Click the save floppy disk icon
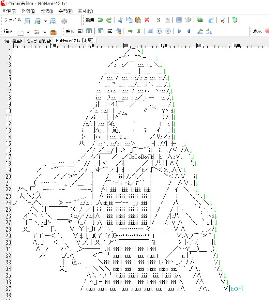Screen dimensions: 269x300 pos(53,21)
